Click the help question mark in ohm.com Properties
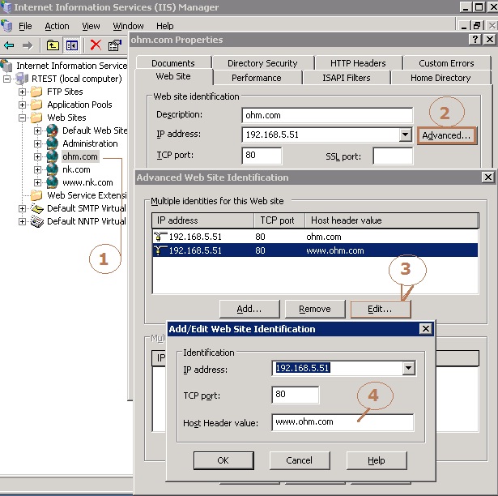The width and height of the screenshot is (498, 496). tap(475, 40)
